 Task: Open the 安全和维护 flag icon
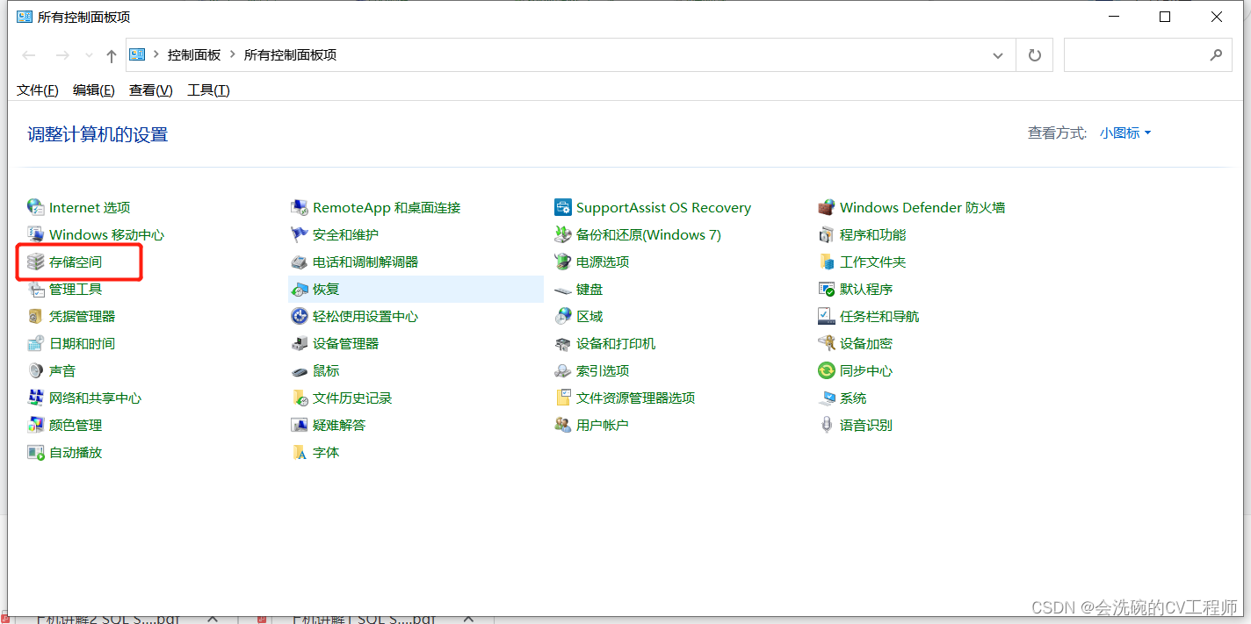[299, 234]
